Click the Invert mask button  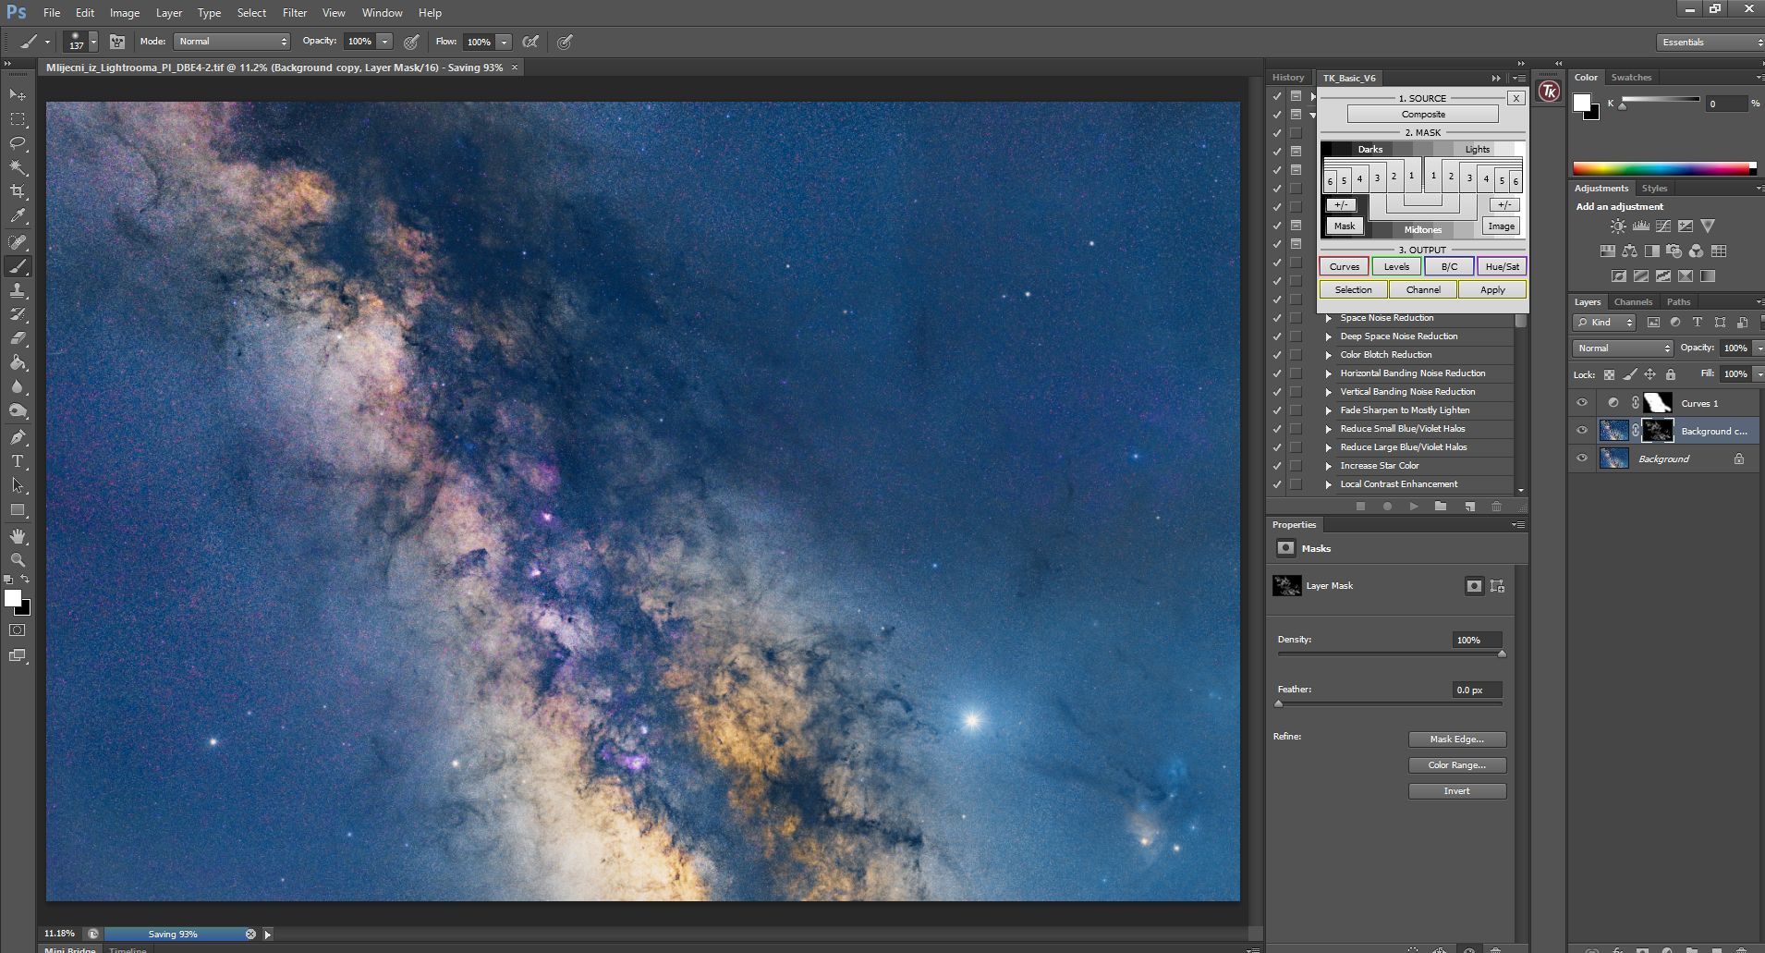(1456, 791)
